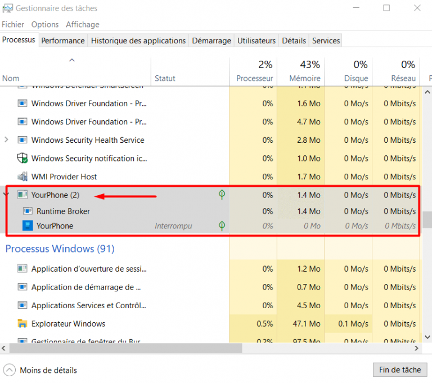Expand the Windows Security Health Service row

pos(6,140)
